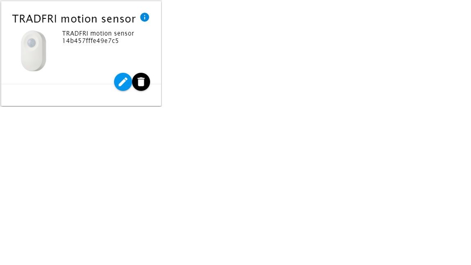Screen dimensions: 471x265
Task: Click the white trash glyph inside black circle
Action: [141, 82]
